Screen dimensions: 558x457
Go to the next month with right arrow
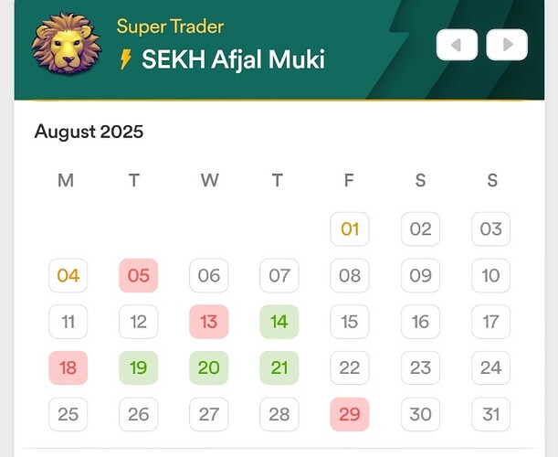pyautogui.click(x=507, y=44)
